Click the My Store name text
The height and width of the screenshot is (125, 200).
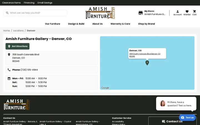(x=155, y=14)
